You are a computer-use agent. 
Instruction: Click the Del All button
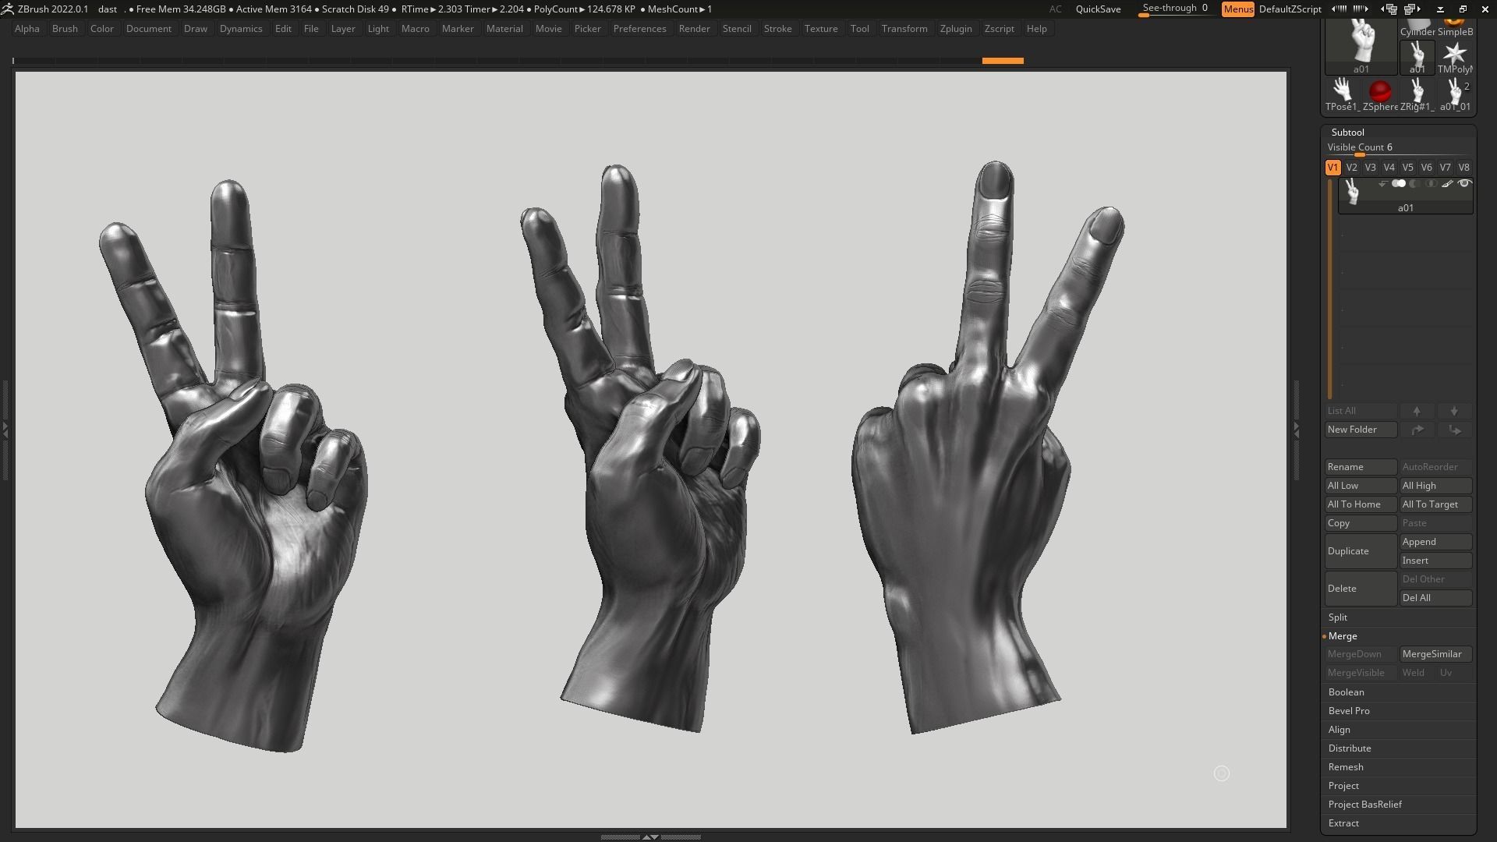(1435, 598)
